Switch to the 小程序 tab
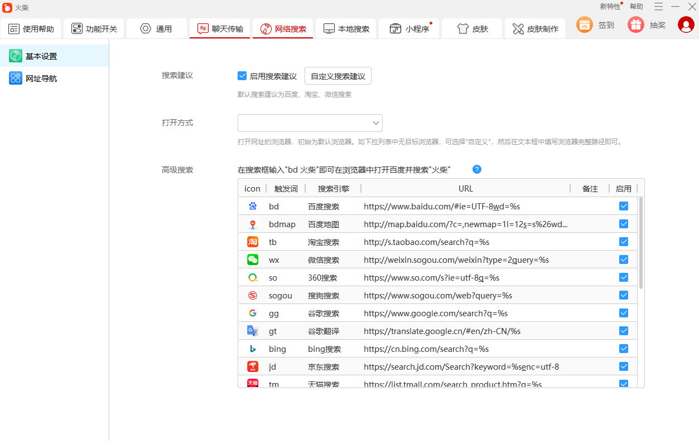699x441 pixels. point(409,28)
